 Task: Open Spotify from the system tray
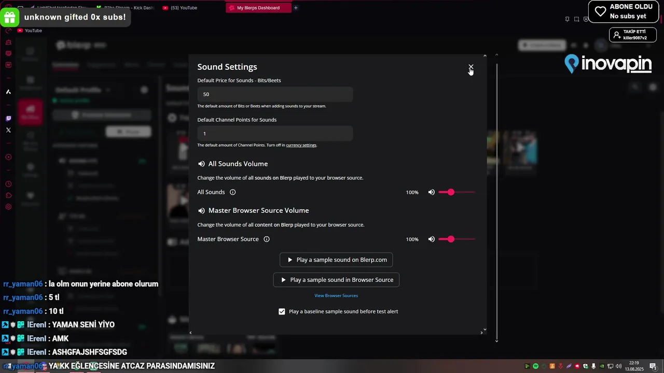[536, 366]
